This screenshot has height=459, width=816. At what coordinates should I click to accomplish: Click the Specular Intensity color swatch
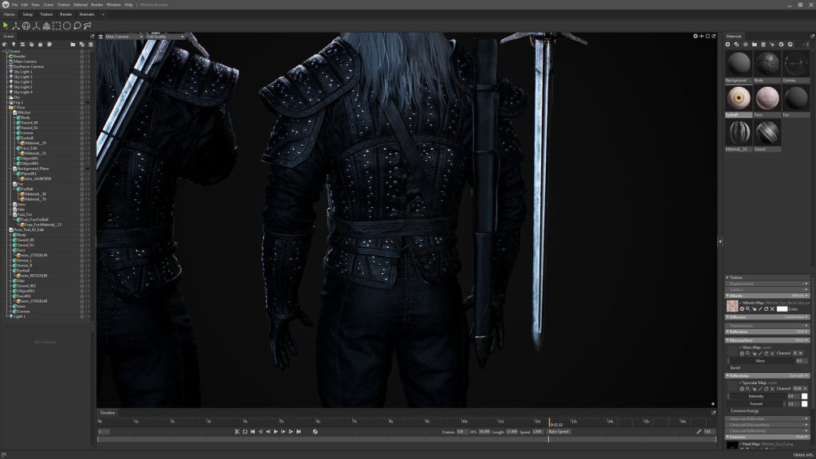(805, 397)
